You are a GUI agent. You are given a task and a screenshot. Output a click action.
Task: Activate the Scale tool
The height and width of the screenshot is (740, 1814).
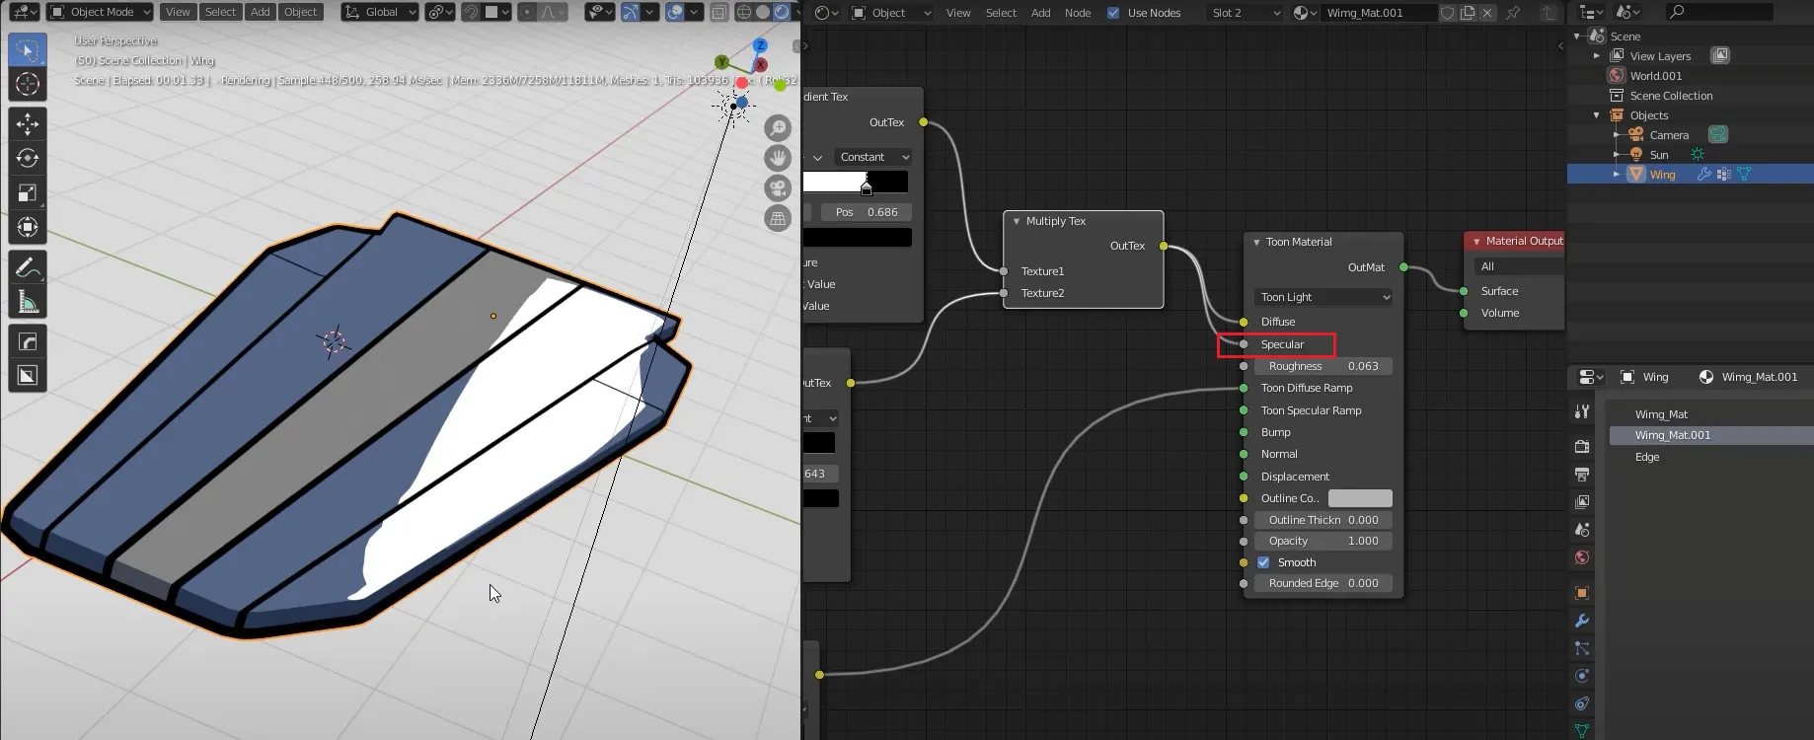(x=28, y=193)
